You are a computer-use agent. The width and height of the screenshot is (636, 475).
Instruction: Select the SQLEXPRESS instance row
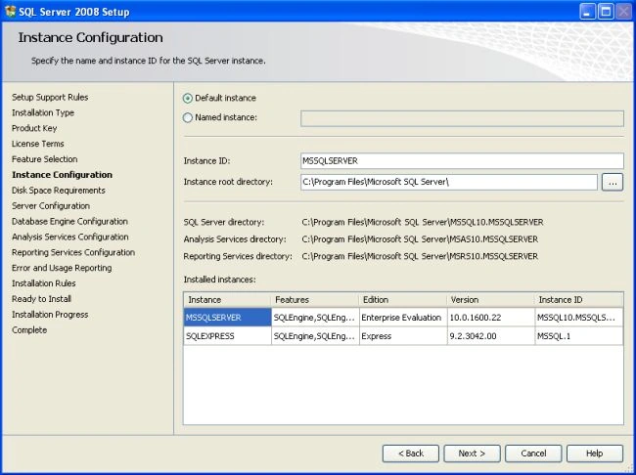click(x=403, y=336)
